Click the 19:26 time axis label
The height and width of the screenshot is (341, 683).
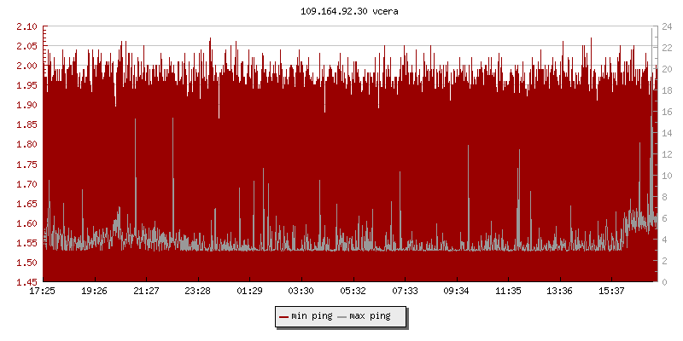(x=94, y=291)
